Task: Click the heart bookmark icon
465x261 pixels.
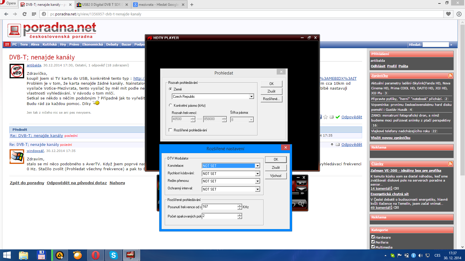Action: [448, 14]
